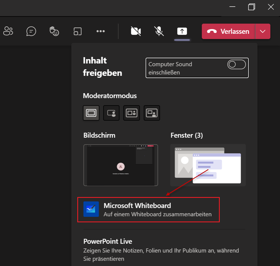Unmute the microphone
280x266 pixels.
point(159,31)
